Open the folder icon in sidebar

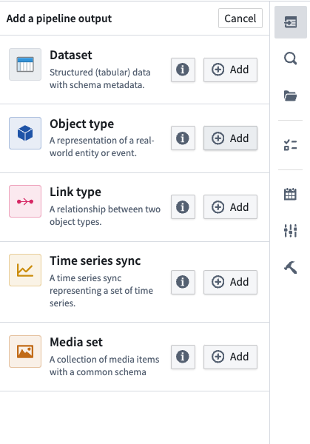click(x=291, y=95)
